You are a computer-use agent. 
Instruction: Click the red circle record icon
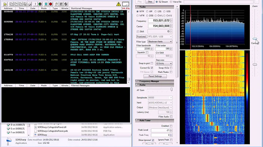tap(50, 4)
